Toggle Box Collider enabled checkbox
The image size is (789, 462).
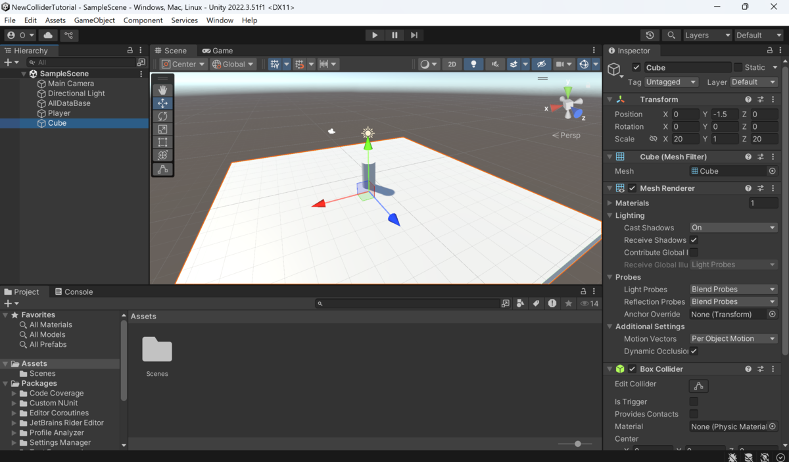pos(632,369)
